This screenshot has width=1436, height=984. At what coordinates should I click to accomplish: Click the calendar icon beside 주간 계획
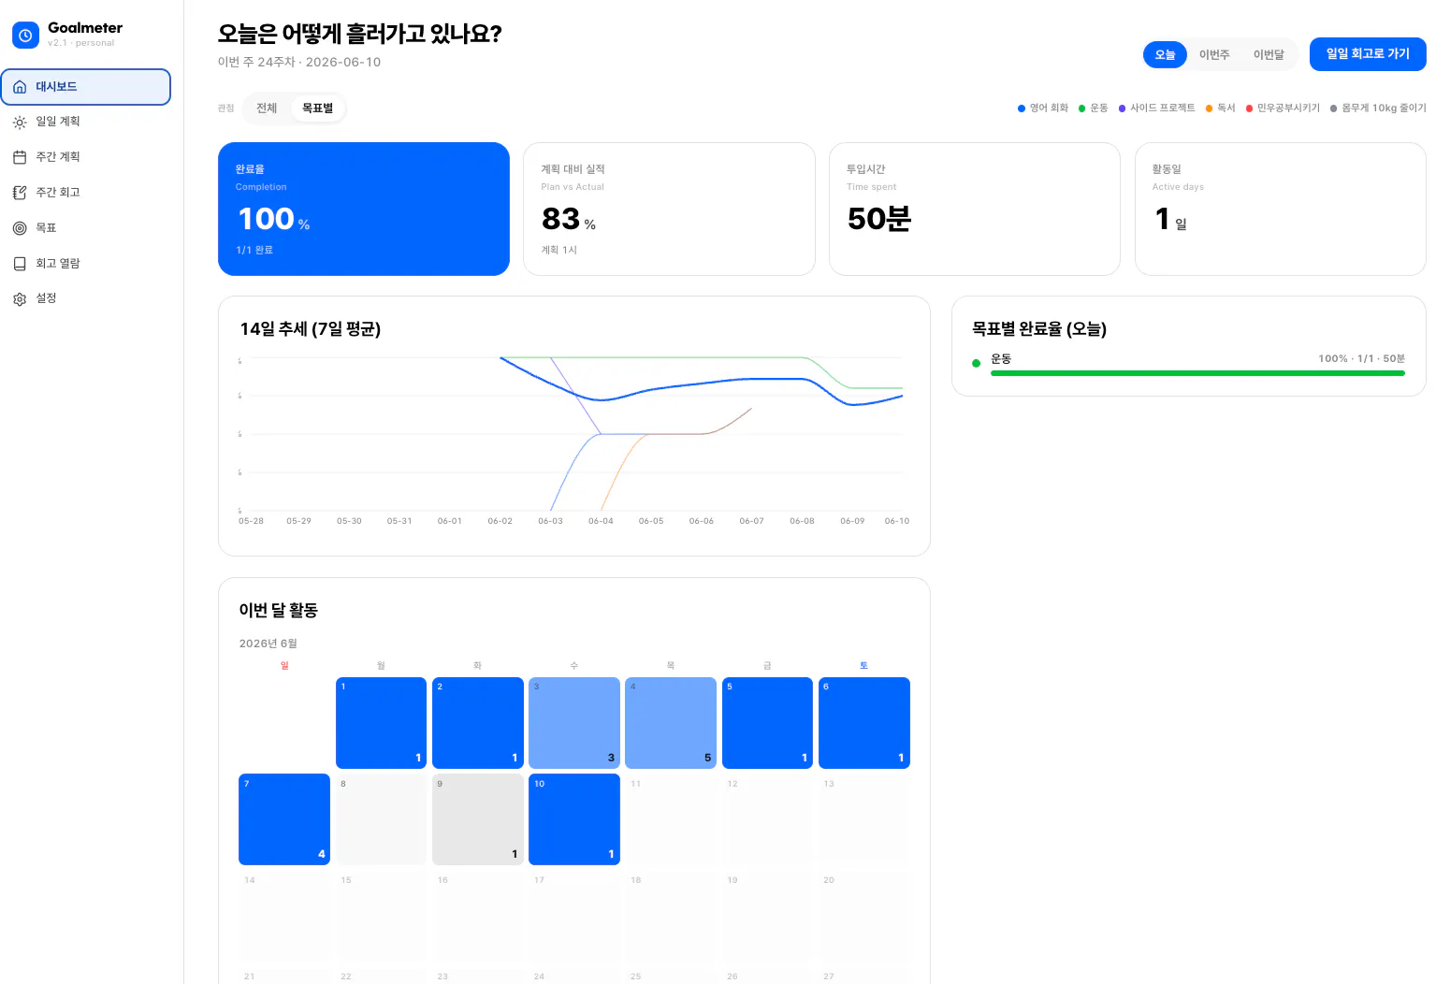pos(20,157)
